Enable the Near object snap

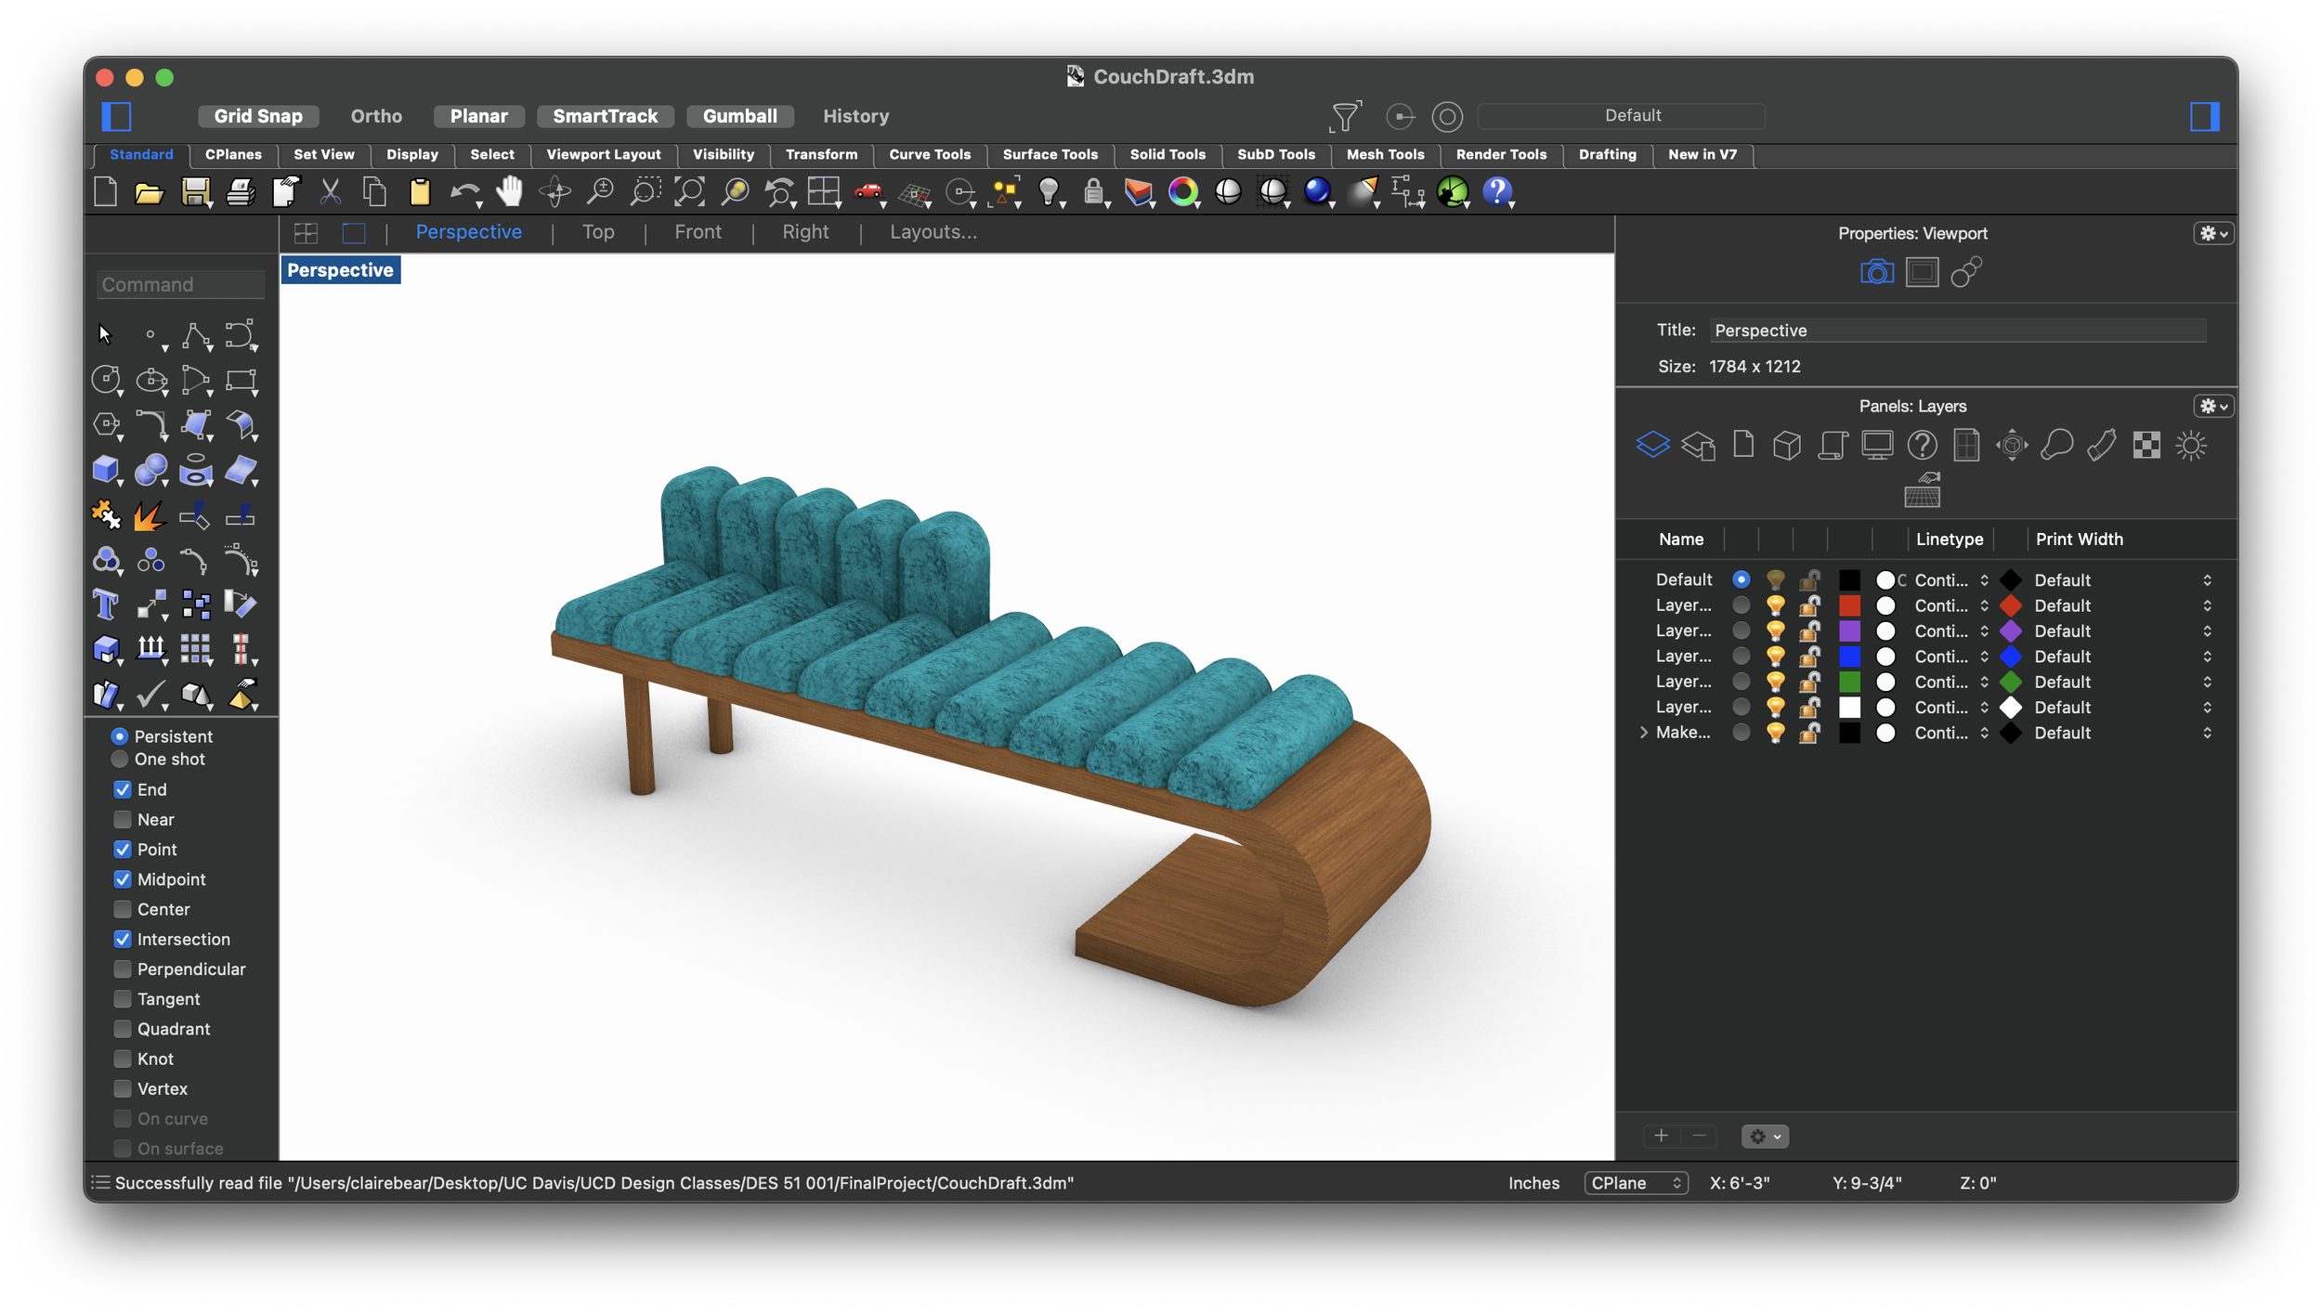[x=123, y=819]
